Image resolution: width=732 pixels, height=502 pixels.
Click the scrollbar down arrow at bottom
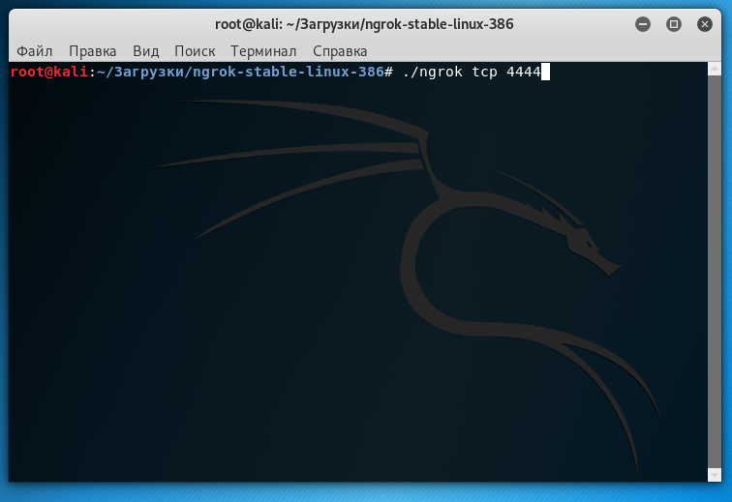tap(716, 475)
